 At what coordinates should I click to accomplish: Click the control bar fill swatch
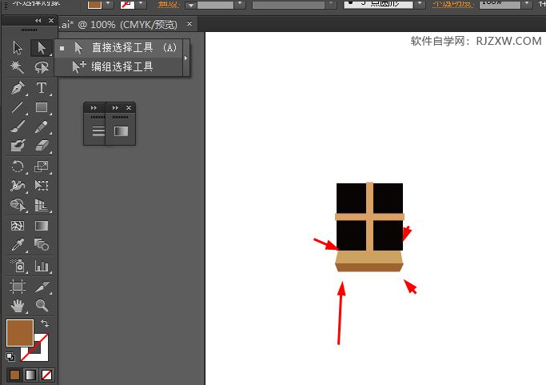(94, 4)
